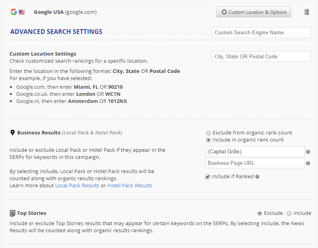318x248 pixels.
Task: Open help icon beside the Capital Grille field
Action: [308, 152]
